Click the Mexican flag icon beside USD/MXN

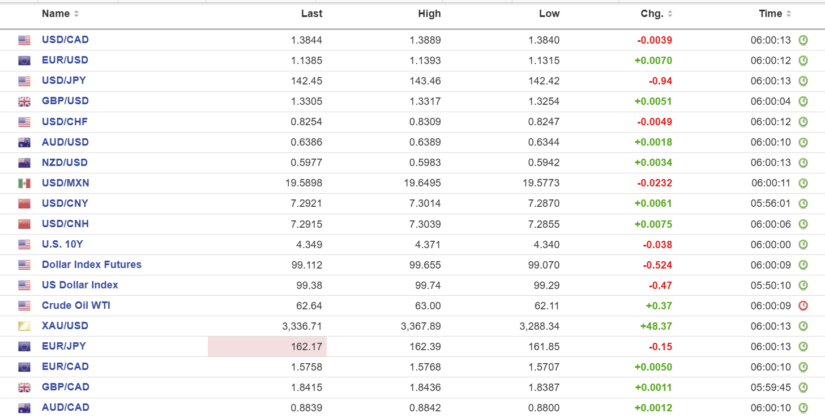24,184
